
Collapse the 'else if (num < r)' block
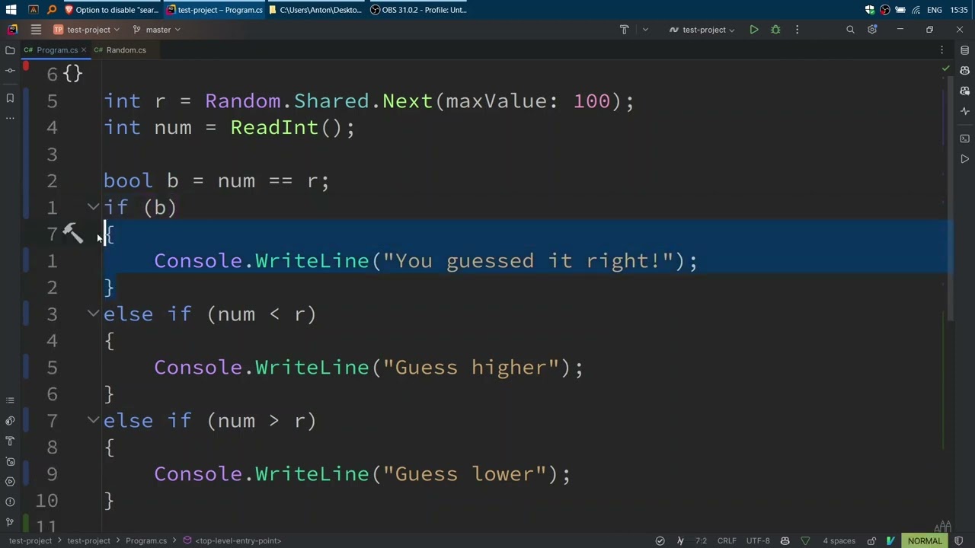(x=93, y=313)
